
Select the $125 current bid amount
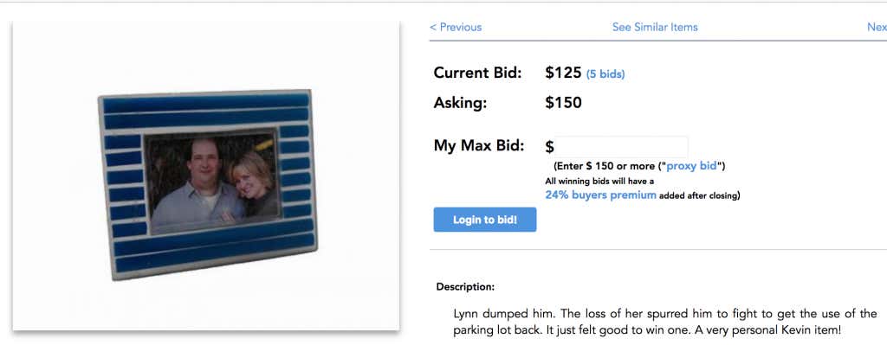pos(563,73)
